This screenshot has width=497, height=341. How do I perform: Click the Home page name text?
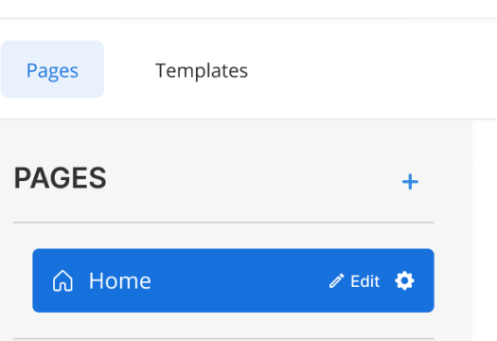tap(120, 280)
